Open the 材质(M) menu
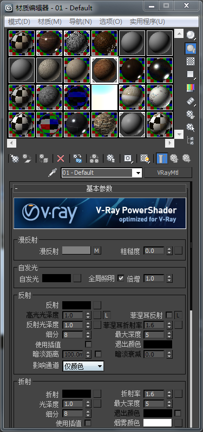Image resolution: width=203 pixels, height=432 pixels. coord(49,22)
